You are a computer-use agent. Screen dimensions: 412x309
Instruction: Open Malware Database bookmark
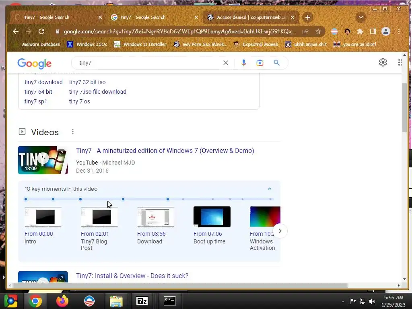click(37, 44)
